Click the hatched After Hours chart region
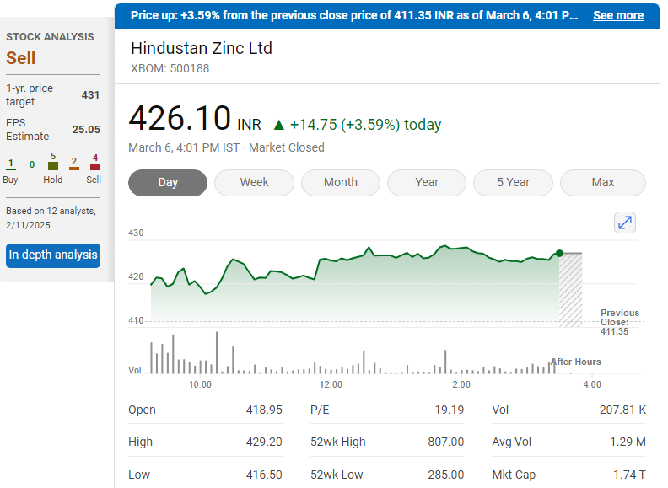Screen dimensions: 668x488 [x=571, y=289]
